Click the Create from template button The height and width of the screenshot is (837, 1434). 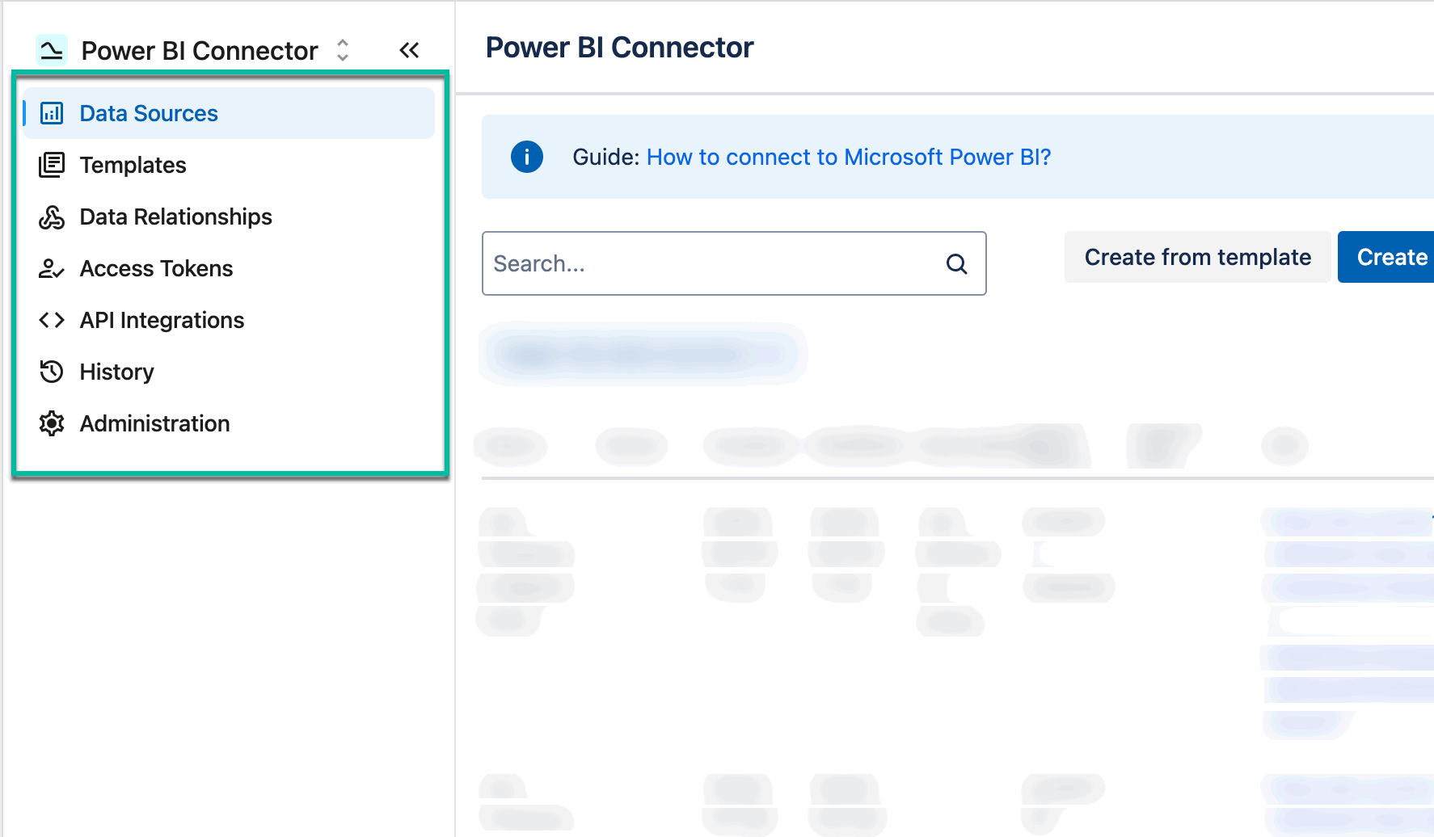point(1197,257)
